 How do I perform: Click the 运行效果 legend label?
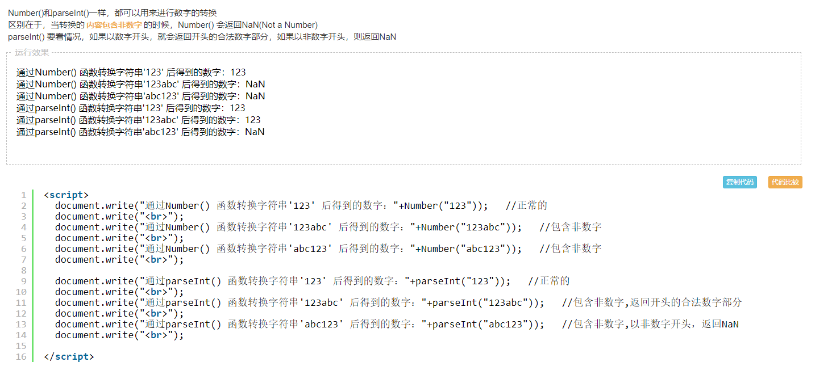tap(32, 53)
